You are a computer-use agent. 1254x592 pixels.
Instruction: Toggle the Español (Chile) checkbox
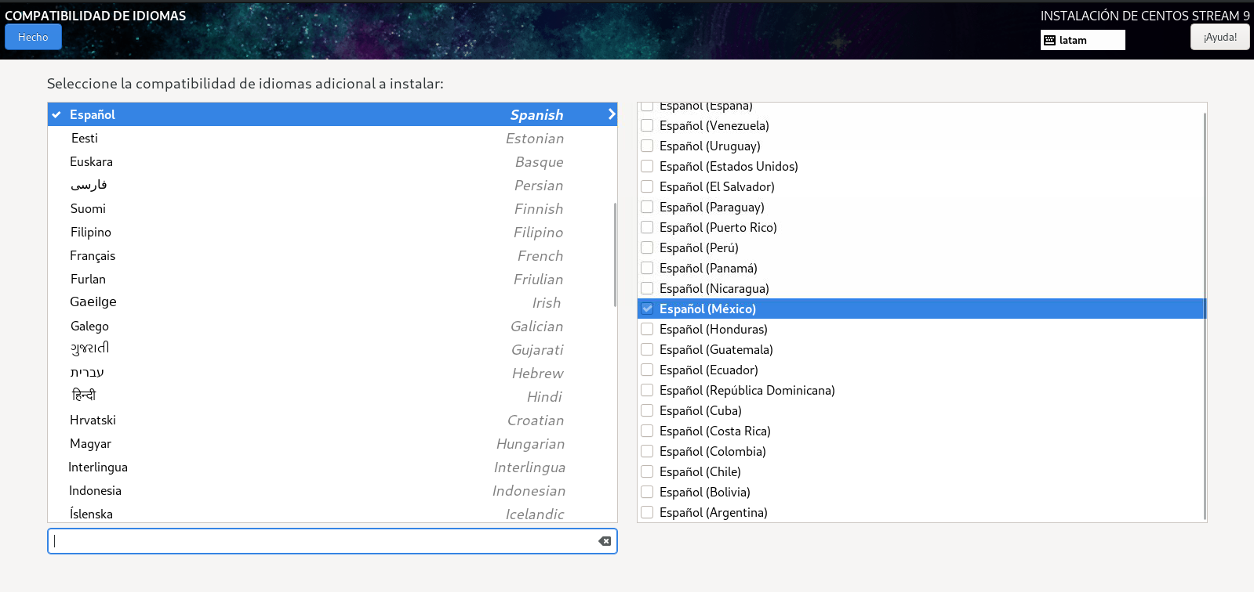647,471
